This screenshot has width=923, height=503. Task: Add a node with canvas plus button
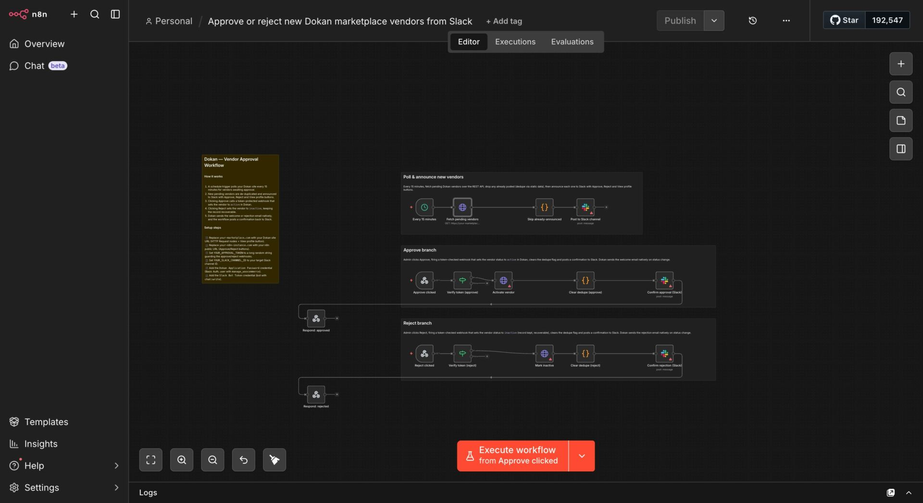[x=901, y=64]
